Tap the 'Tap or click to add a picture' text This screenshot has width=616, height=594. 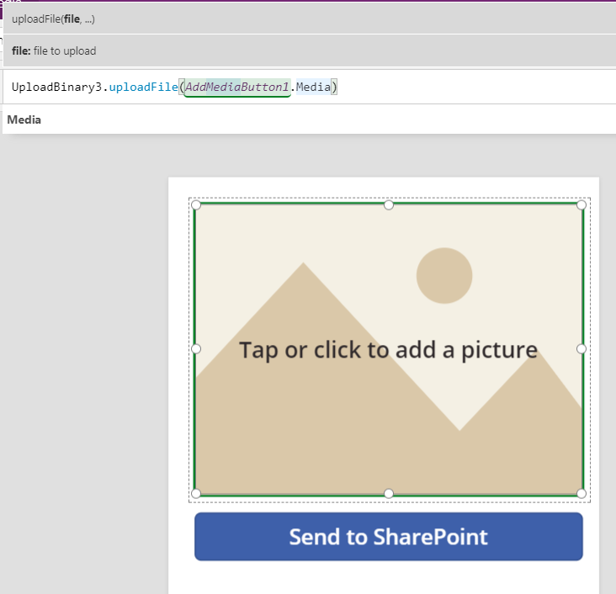388,350
